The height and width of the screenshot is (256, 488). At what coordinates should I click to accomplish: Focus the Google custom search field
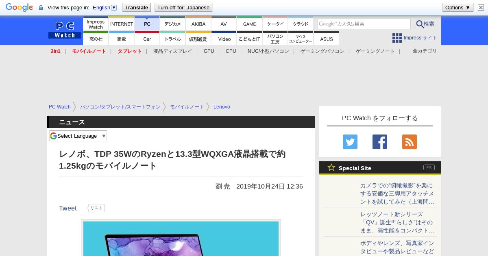(364, 24)
